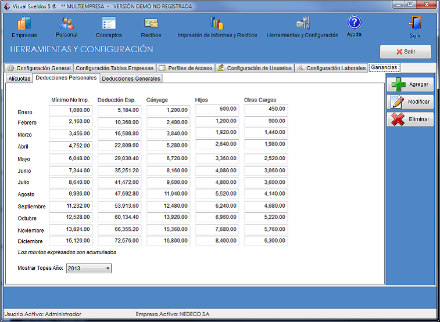Image resolution: width=440 pixels, height=322 pixels.
Task: Click Marzo Hijos field 1,920.00
Action: coord(217,132)
